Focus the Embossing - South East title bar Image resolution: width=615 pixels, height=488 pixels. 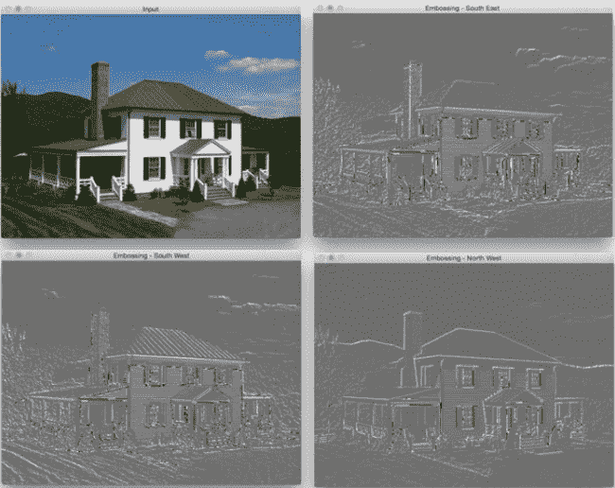tap(462, 9)
